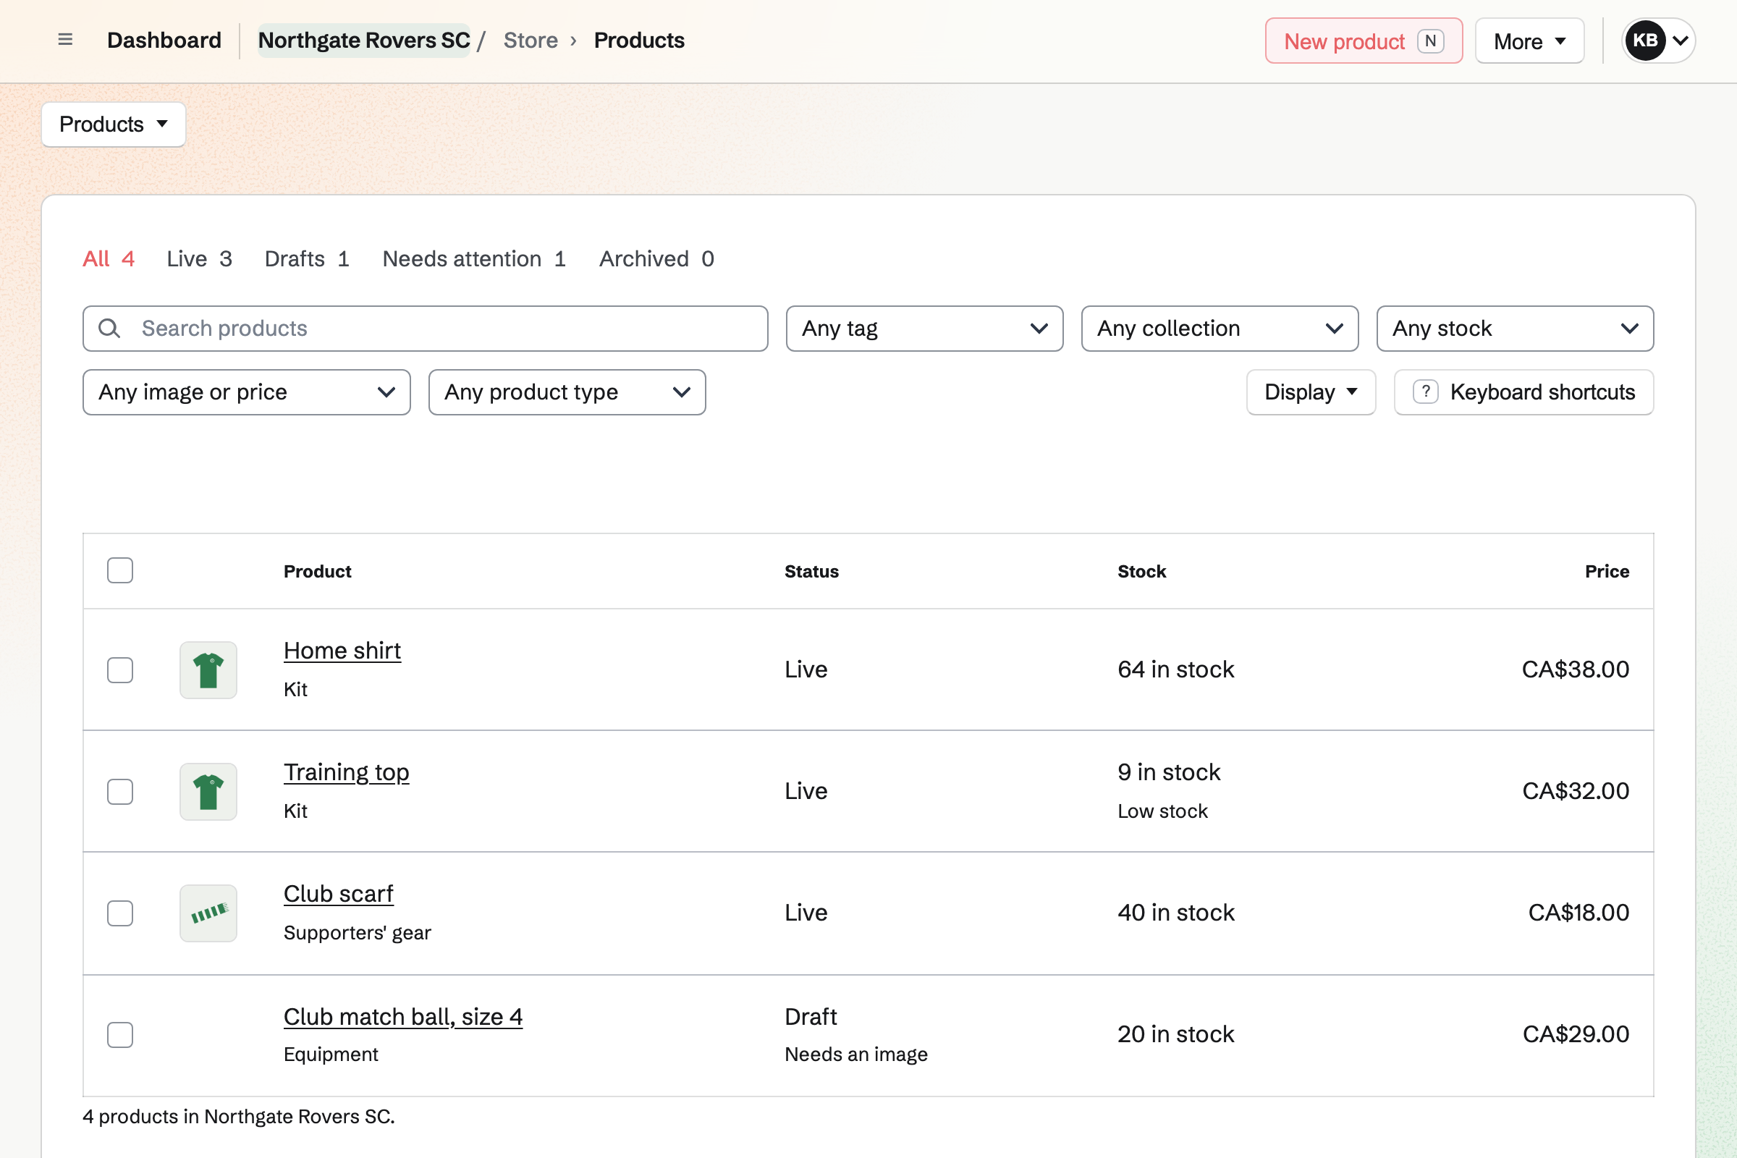Screen dimensions: 1737x1158
Task: Click the Price column header
Action: [1607, 572]
